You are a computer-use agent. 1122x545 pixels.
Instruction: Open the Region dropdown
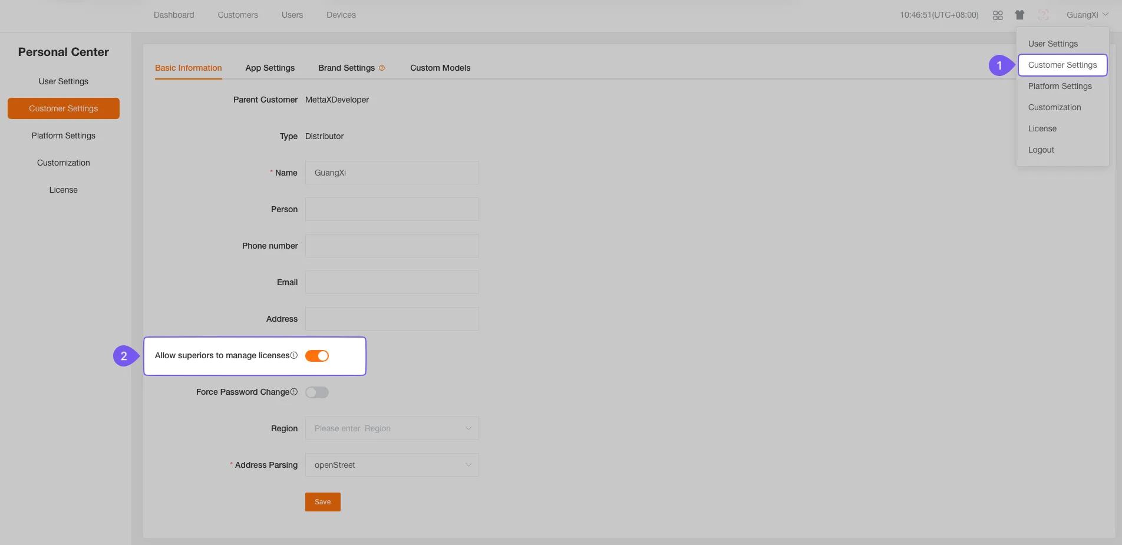pyautogui.click(x=391, y=428)
